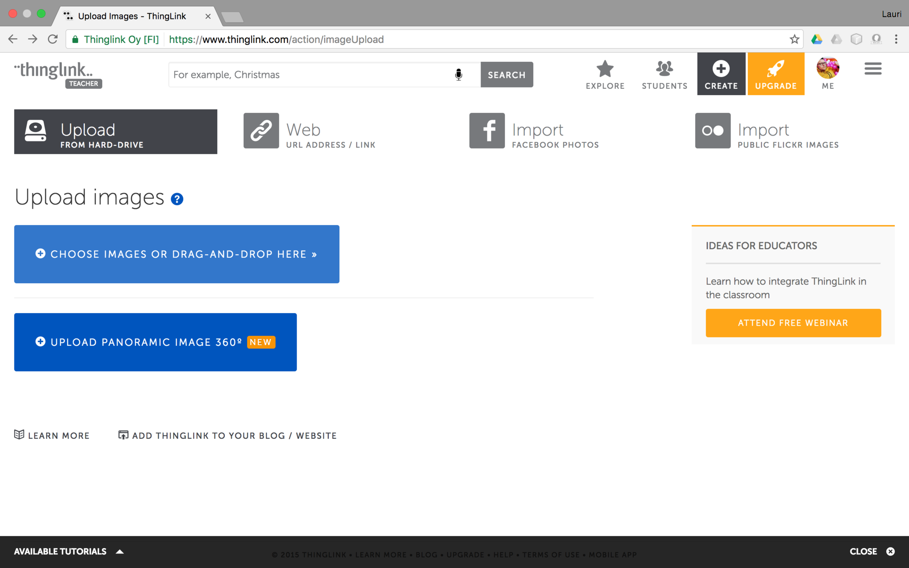Open Chrome's three-dot menu
This screenshot has height=568, width=909.
[896, 40]
